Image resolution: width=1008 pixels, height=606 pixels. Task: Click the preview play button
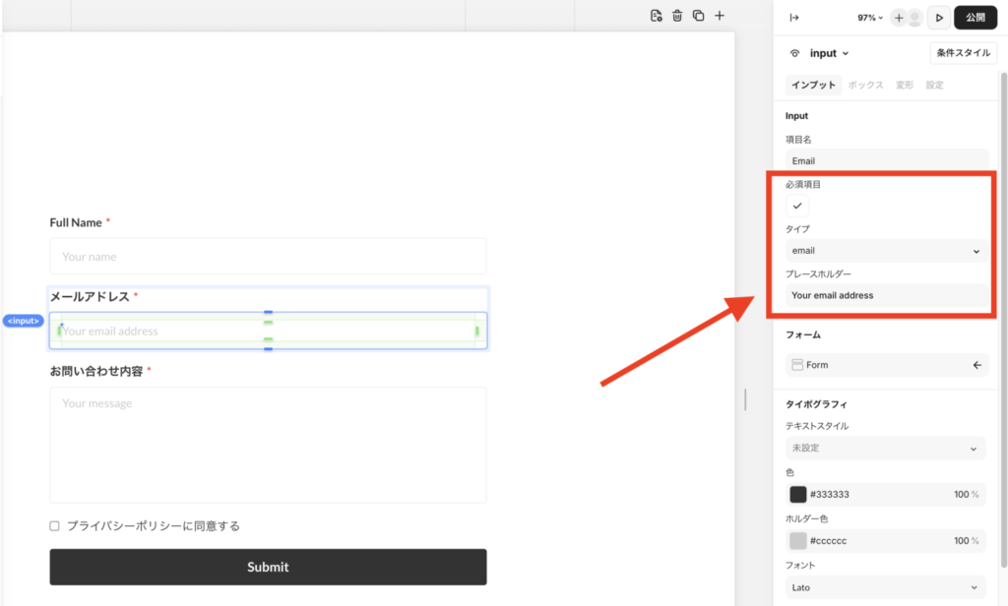coord(939,18)
